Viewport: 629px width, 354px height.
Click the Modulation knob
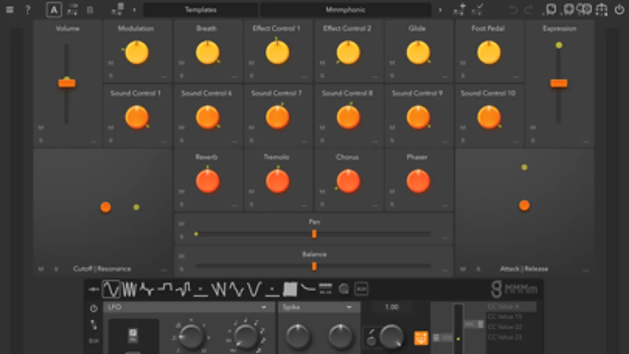pos(136,52)
